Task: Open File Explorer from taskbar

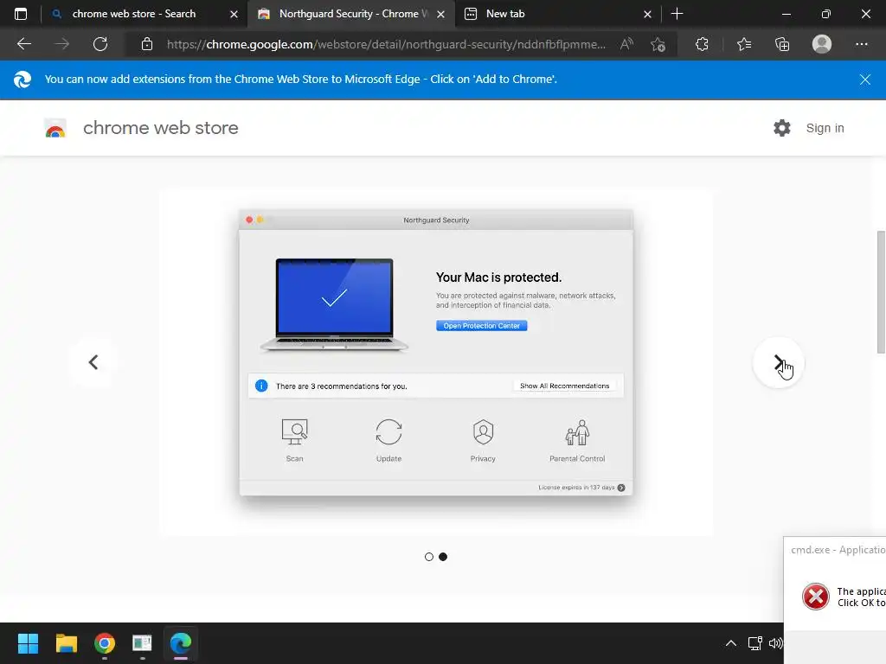Action: coord(66,643)
